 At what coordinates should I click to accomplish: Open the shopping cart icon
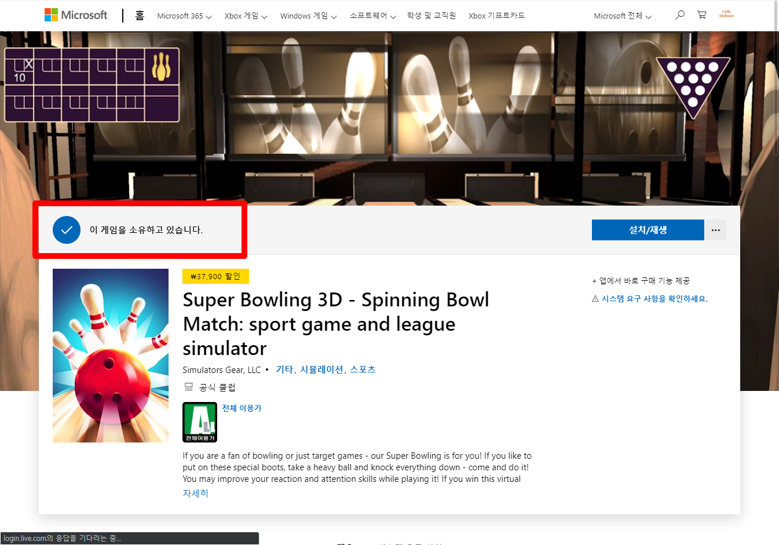702,15
